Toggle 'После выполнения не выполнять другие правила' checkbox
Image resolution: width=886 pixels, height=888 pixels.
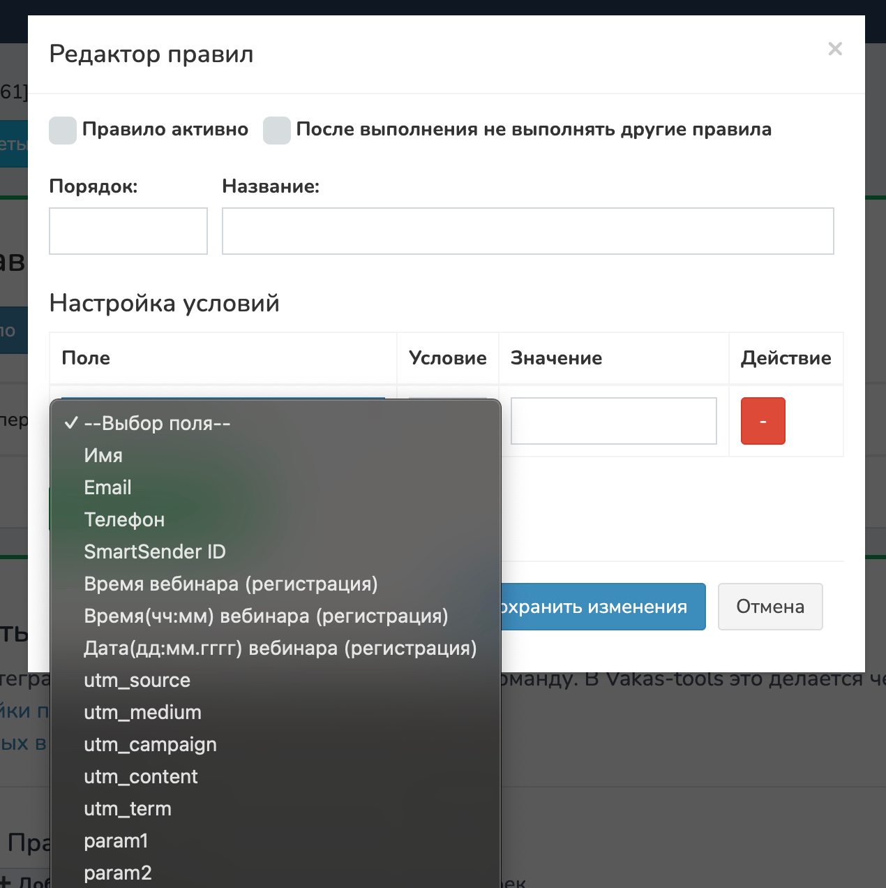pyautogui.click(x=277, y=131)
